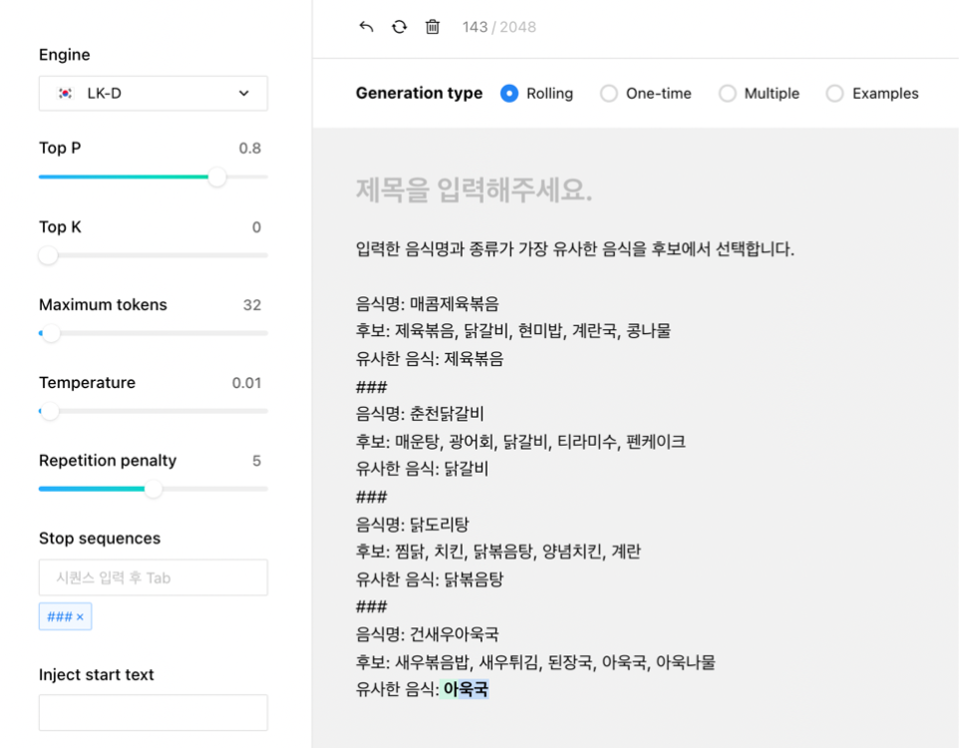Click the undo arrow icon

pos(366,27)
